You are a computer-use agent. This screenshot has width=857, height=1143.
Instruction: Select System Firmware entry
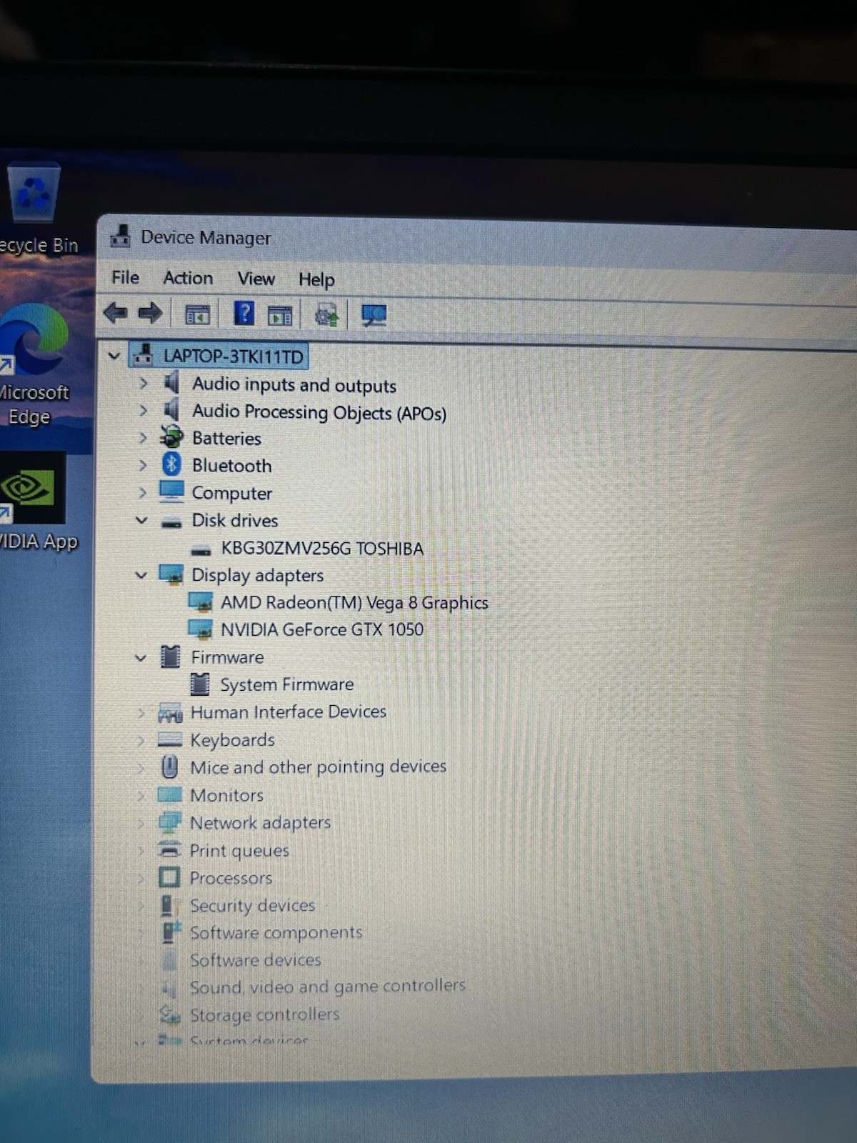click(286, 684)
